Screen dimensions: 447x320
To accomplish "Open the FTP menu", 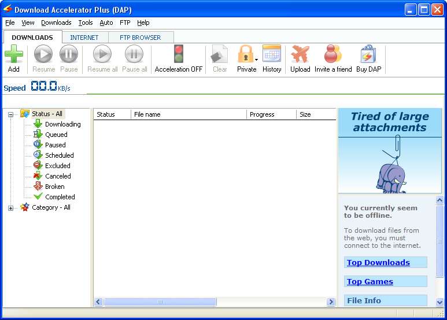I will click(125, 23).
